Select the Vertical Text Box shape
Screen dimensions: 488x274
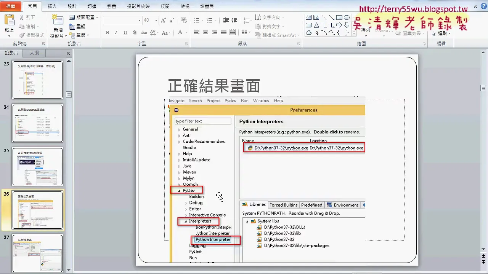(316, 18)
